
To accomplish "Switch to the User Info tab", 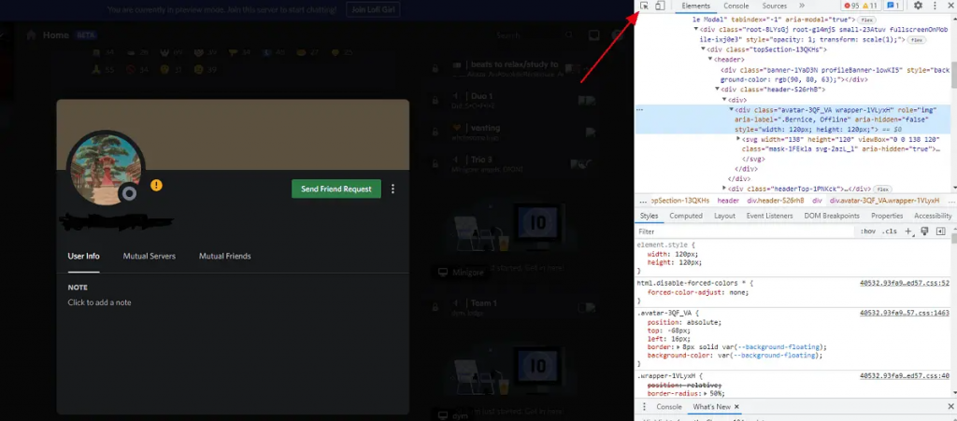I will tap(83, 256).
